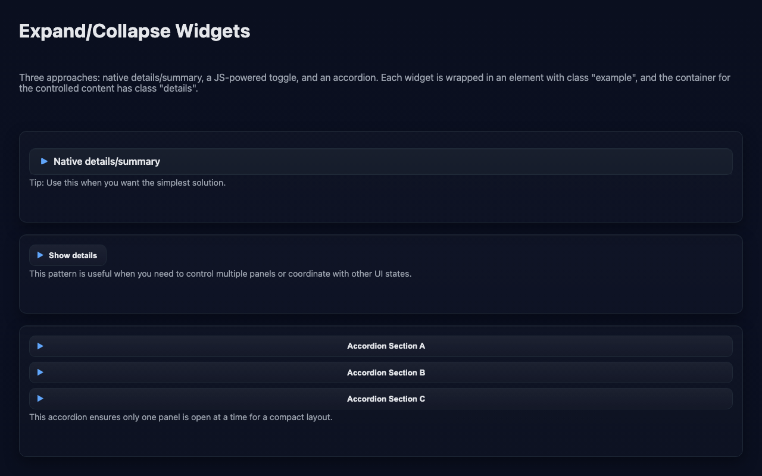Select the Accordion Section B header
This screenshot has width=762, height=476.
pos(386,372)
